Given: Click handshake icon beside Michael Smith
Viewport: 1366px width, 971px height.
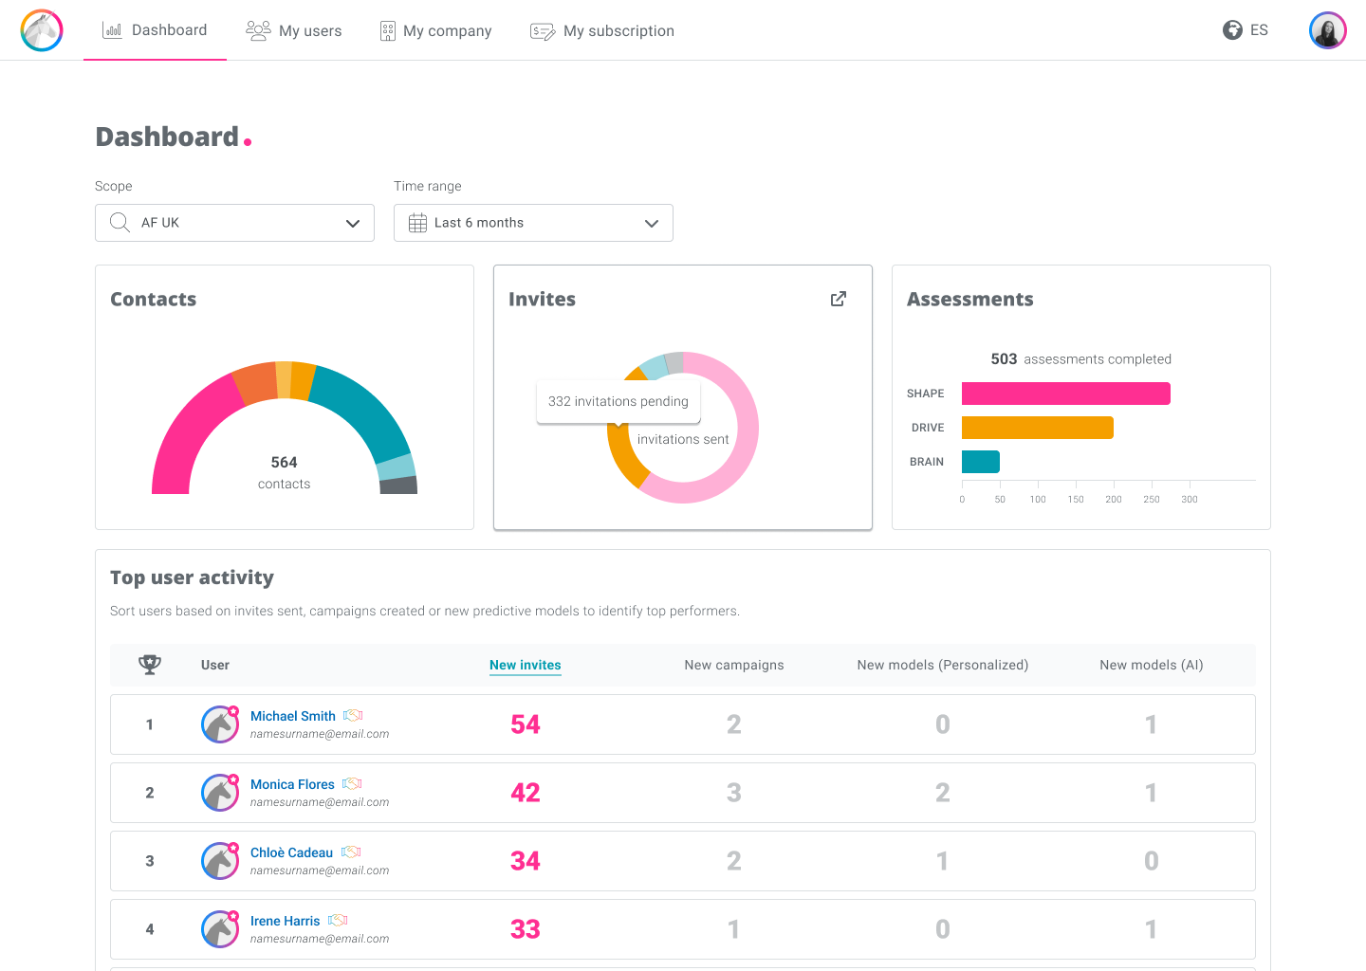Looking at the screenshot, I should click(353, 716).
